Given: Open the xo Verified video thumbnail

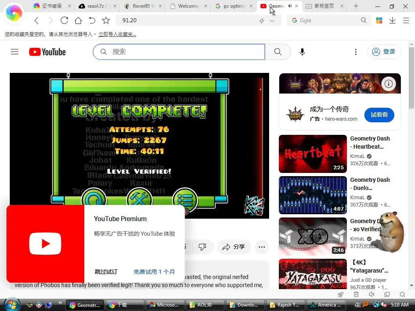Looking at the screenshot, I should 313,236.
